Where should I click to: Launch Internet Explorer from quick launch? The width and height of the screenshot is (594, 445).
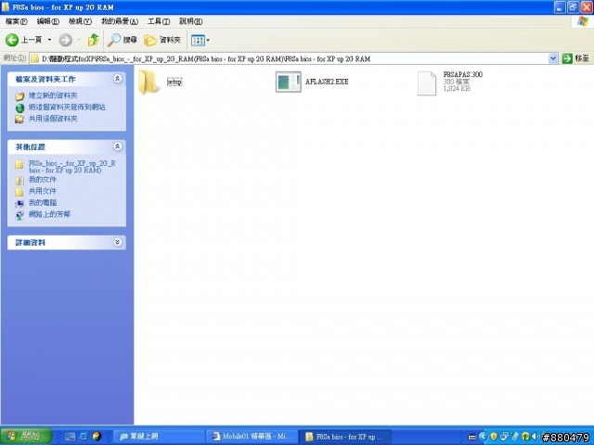(84, 437)
